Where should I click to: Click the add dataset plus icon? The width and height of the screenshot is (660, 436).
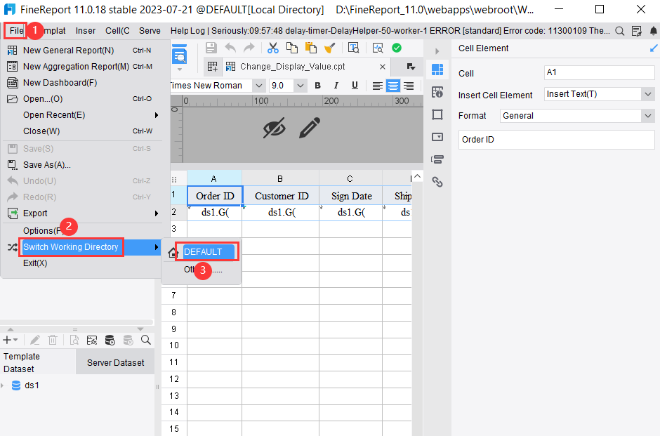tap(7, 340)
